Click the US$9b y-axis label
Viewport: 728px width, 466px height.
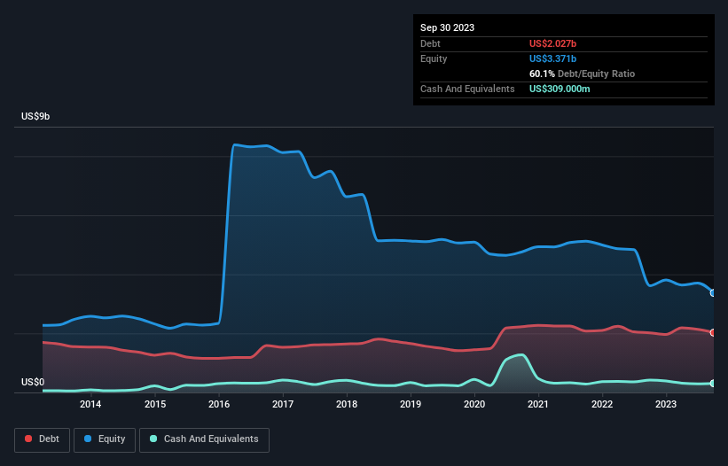pyautogui.click(x=35, y=116)
